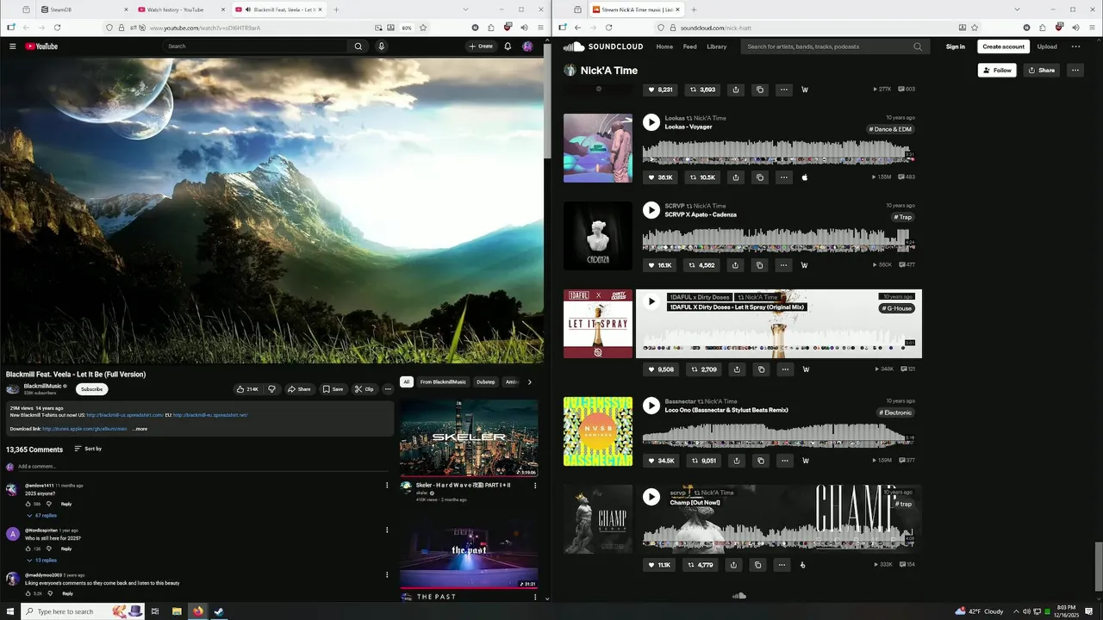Open SoundCloud Library nav item
Screen dimensions: 1103x620
point(717,46)
